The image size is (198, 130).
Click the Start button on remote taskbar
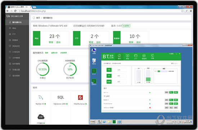93,122
